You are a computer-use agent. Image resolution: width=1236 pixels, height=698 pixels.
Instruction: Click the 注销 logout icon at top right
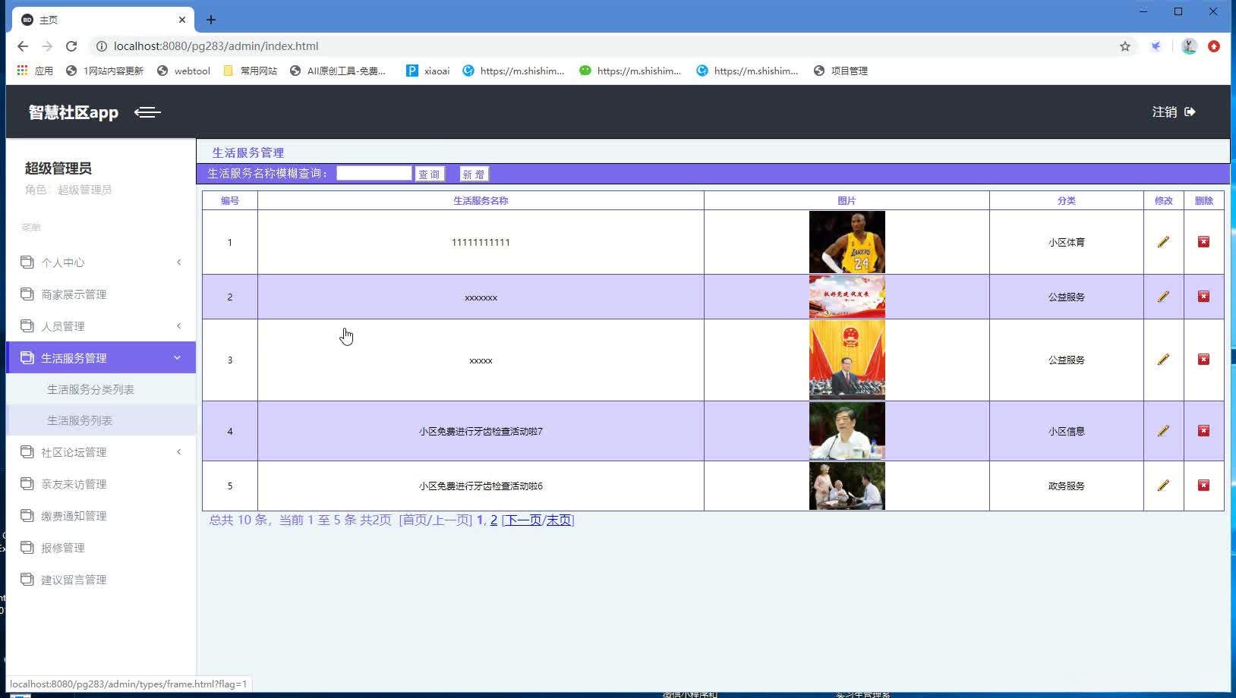(x=1191, y=112)
